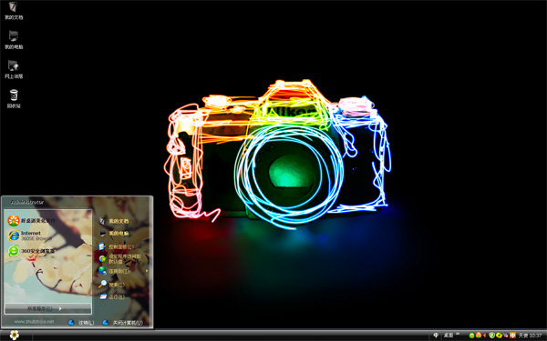Open 搜索 search in Start menu
547x341 pixels.
point(111,285)
